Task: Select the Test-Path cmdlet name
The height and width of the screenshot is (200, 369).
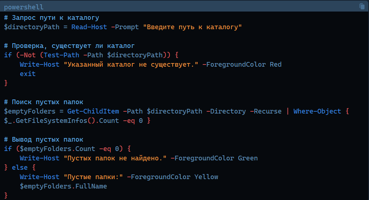Action: click(x=61, y=55)
